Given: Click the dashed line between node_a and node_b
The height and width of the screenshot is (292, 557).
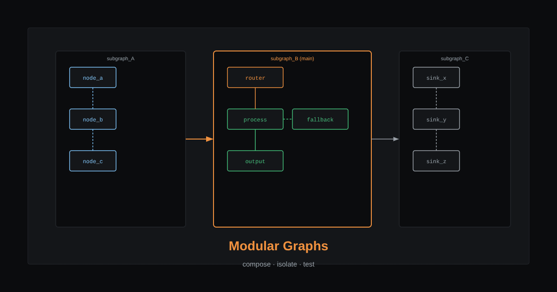Looking at the screenshot, I should click(93, 98).
